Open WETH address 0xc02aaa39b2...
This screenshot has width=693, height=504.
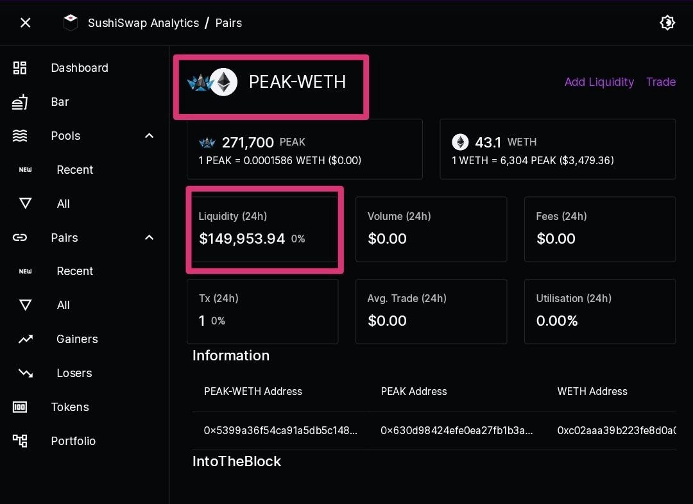pyautogui.click(x=617, y=430)
